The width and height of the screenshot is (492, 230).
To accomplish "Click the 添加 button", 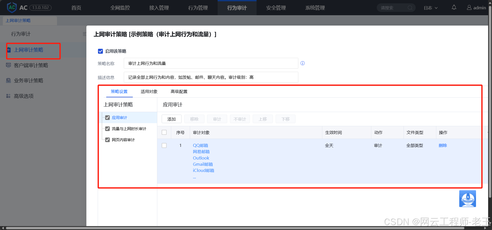I will [171, 119].
